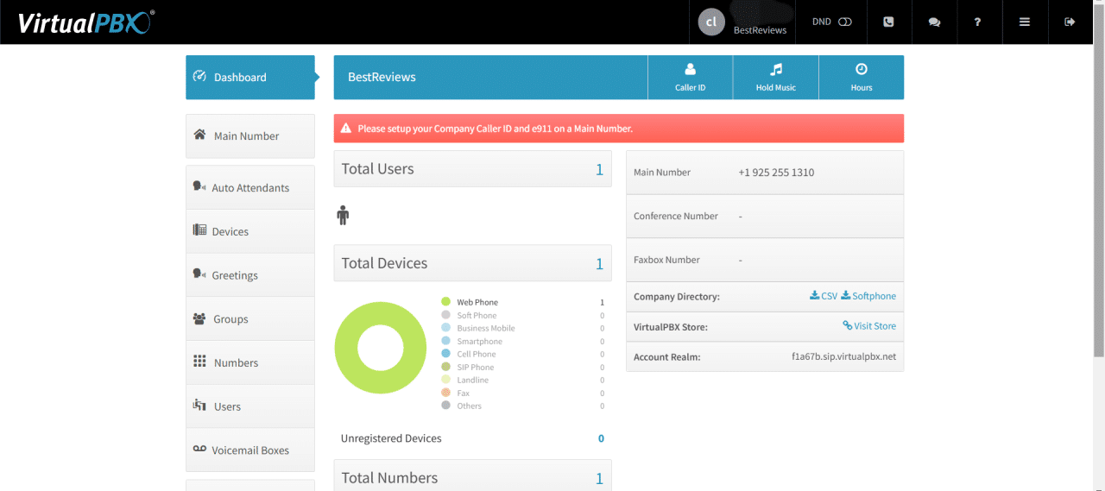Click main number +1 925 255 1310

pyautogui.click(x=776, y=173)
